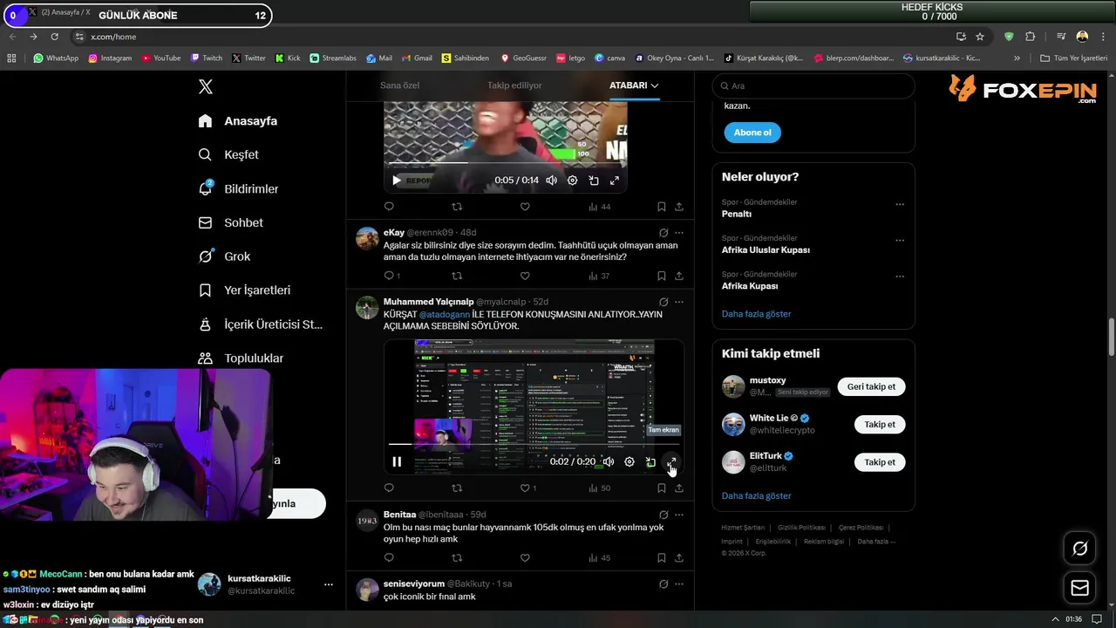Share the top video post
The height and width of the screenshot is (628, 1116).
pyautogui.click(x=678, y=207)
